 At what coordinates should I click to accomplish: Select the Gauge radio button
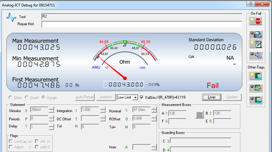click(x=44, y=97)
